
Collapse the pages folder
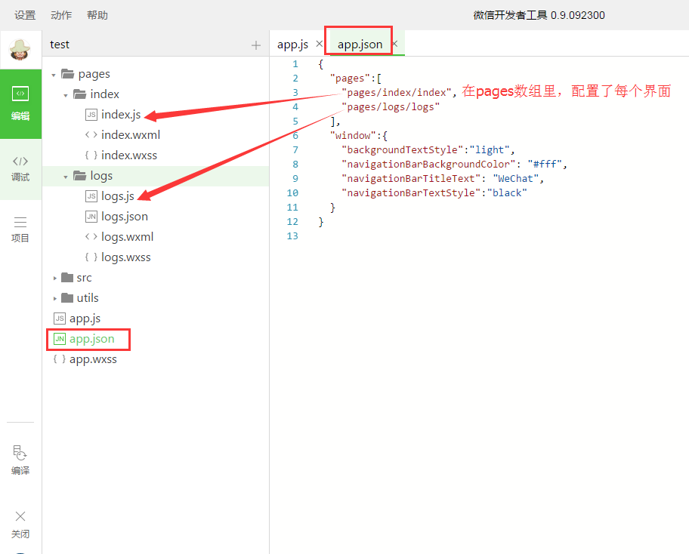pyautogui.click(x=54, y=75)
